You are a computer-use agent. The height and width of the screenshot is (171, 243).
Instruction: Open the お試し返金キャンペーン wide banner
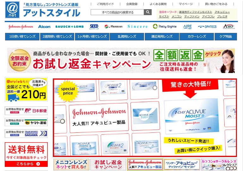tap(121, 60)
